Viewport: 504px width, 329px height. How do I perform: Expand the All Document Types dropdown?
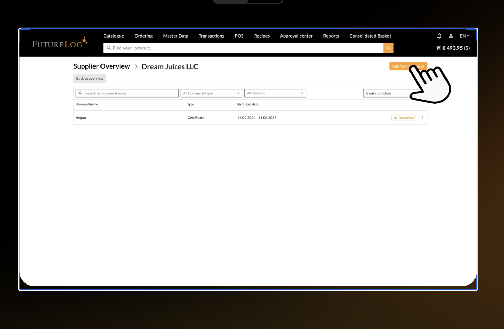pos(211,93)
